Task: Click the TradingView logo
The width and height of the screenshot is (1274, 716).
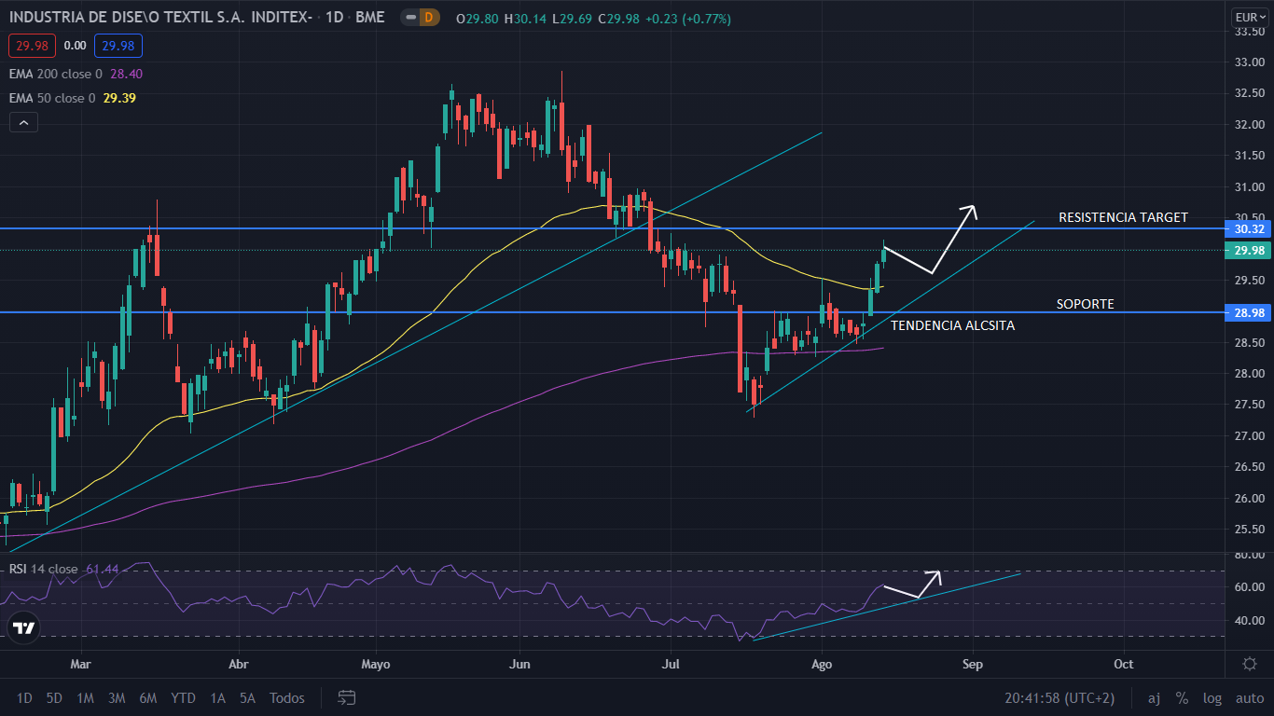Action: [x=22, y=628]
